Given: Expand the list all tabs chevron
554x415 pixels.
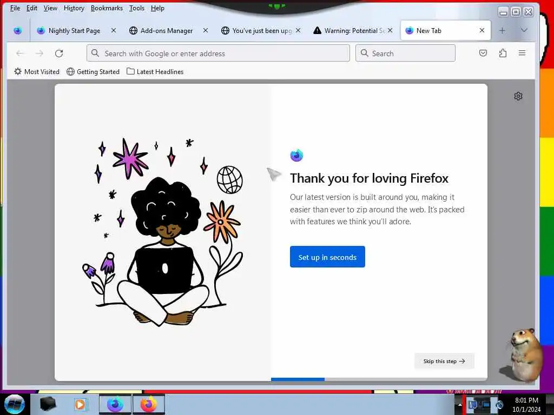Looking at the screenshot, I should 524,30.
